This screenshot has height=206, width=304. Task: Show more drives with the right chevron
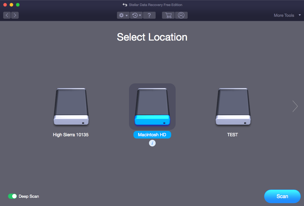point(295,106)
